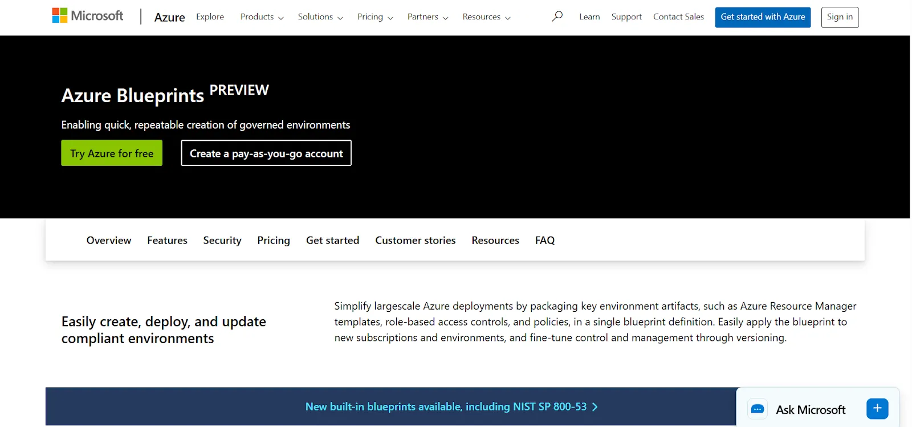Open the Solutions dropdown menu
This screenshot has width=912, height=427.
coord(320,17)
